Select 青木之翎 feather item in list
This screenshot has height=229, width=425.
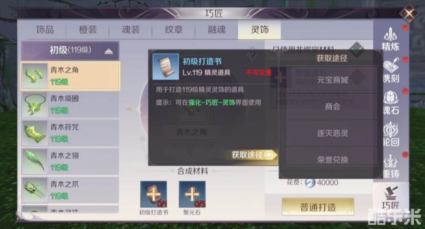tap(70, 161)
